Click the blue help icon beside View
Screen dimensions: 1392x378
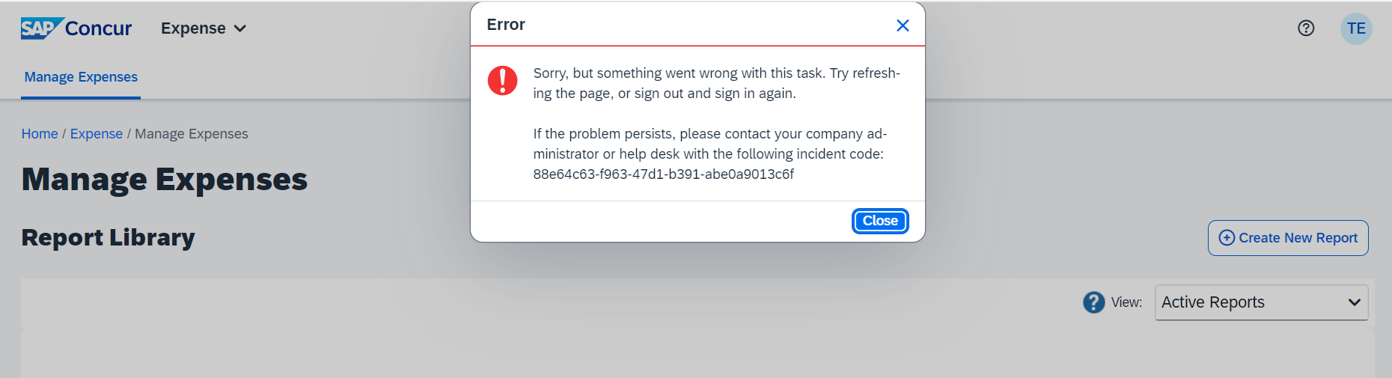[1093, 302]
